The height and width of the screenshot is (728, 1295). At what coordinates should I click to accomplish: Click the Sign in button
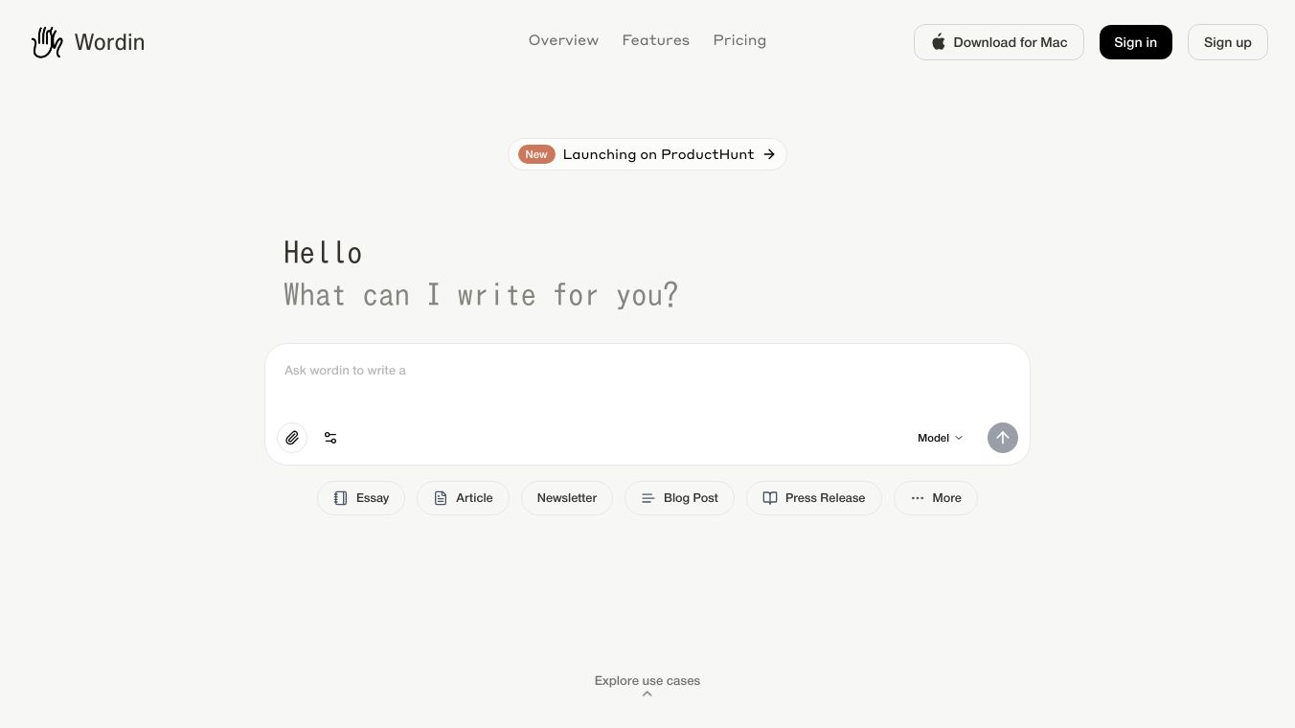click(1135, 42)
